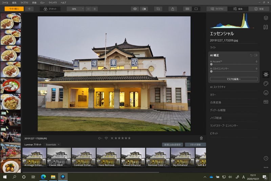Toggle the presets panel button

tap(50, 9)
